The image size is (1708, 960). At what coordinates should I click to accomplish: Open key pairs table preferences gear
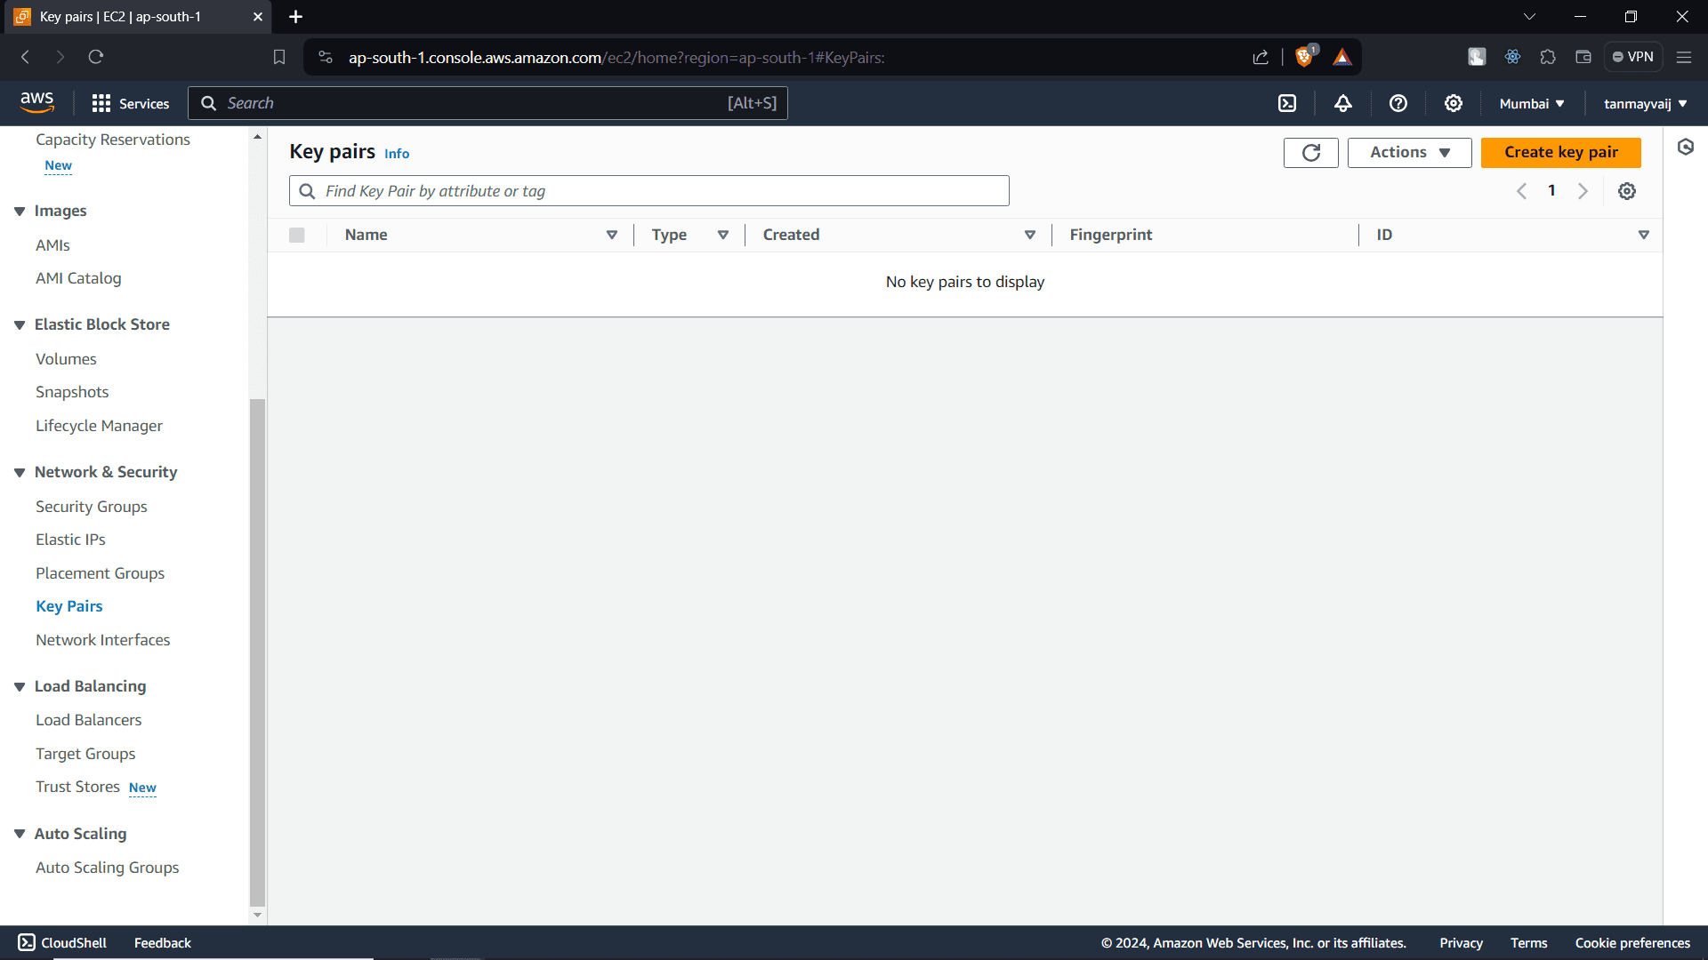pyautogui.click(x=1627, y=190)
